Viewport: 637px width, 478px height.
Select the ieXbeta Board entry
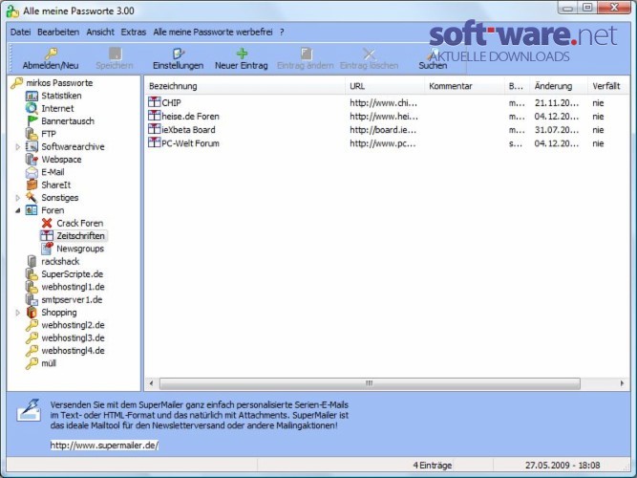[x=387, y=130]
